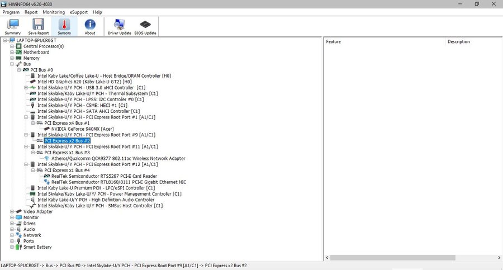The height and width of the screenshot is (270, 503).
Task: Click the right scroll arrow of details pane
Action: pyautogui.click(x=499, y=258)
